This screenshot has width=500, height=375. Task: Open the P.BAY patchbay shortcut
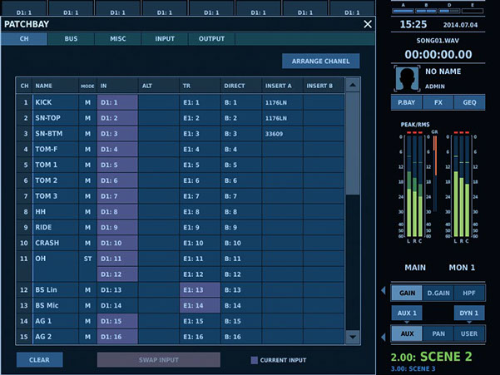click(x=407, y=103)
